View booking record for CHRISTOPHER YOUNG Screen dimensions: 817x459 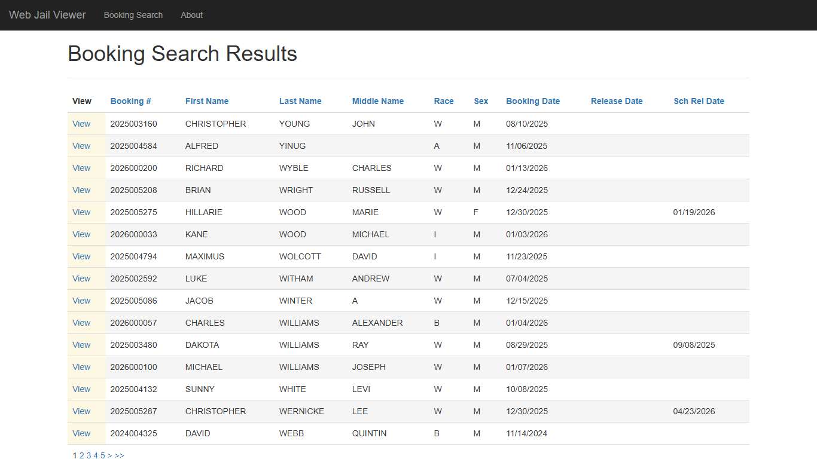[81, 124]
